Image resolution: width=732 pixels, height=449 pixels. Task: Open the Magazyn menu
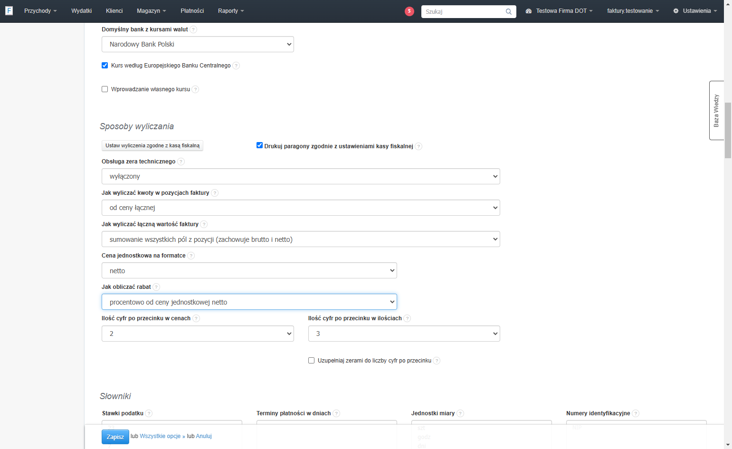coord(152,11)
